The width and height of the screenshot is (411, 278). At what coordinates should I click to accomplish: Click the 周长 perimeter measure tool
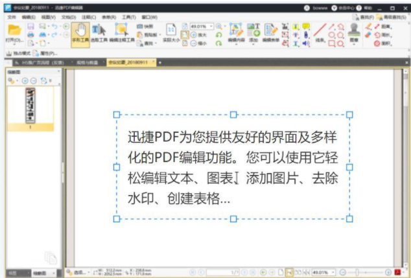(x=383, y=35)
